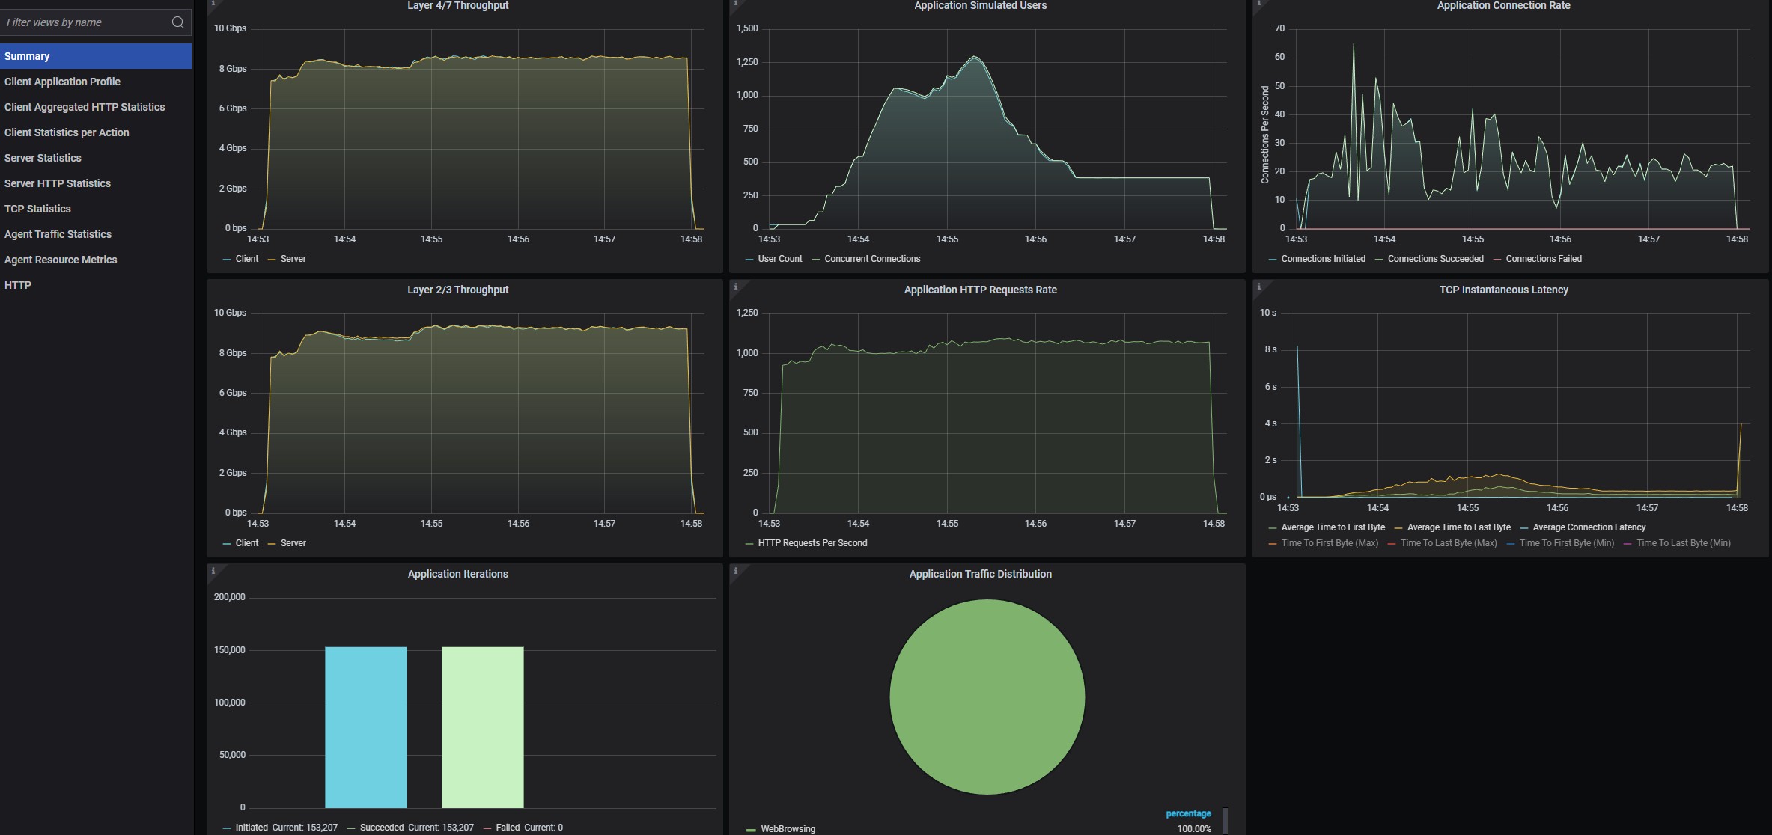Click the info icon on the Application Connection Rate panel

[1259, 3]
